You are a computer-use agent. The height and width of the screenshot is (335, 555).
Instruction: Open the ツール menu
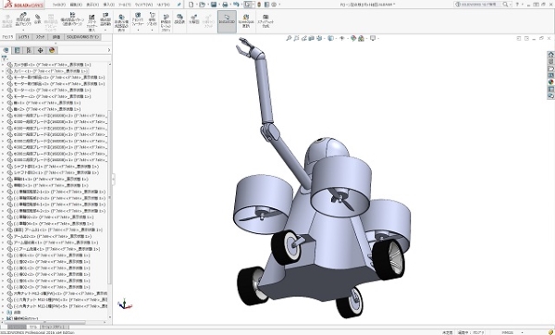(x=125, y=5)
